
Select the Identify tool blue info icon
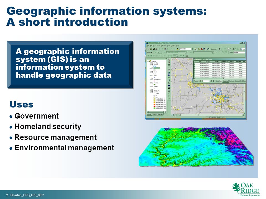[x=169, y=86]
